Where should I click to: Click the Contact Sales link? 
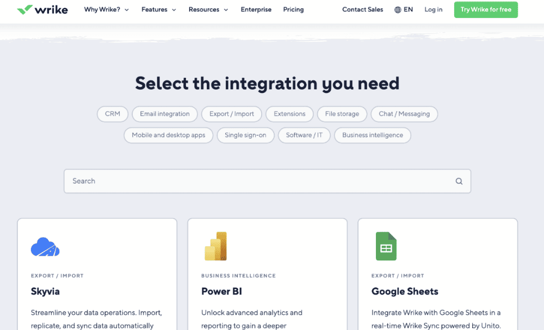[x=363, y=10]
